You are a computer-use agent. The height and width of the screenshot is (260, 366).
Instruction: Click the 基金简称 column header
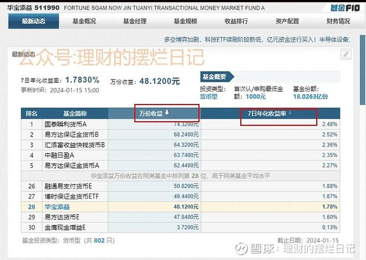point(75,114)
